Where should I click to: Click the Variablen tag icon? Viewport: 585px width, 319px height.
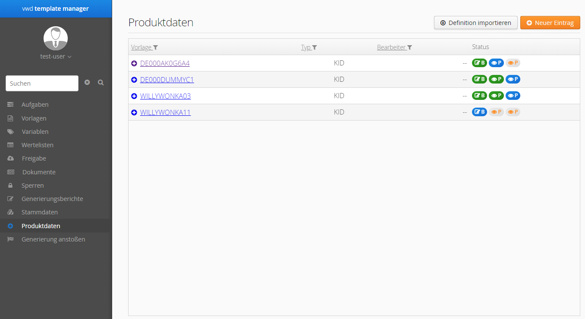(11, 132)
